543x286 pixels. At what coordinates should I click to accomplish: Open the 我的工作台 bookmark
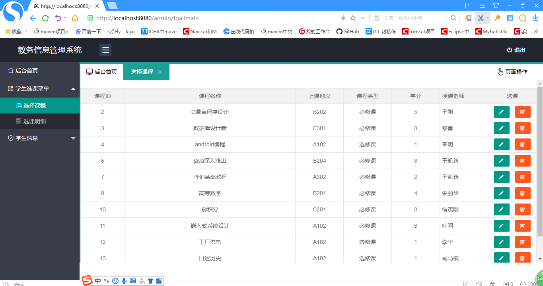314,31
